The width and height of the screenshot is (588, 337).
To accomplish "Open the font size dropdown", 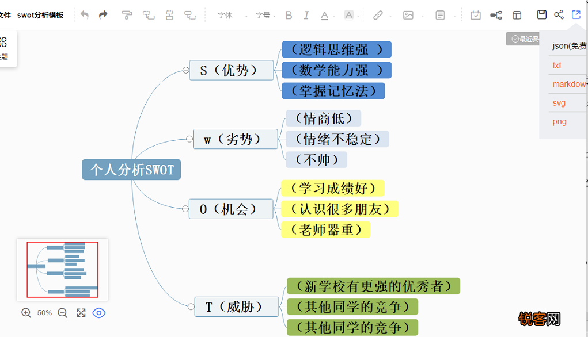I will 265,16.
